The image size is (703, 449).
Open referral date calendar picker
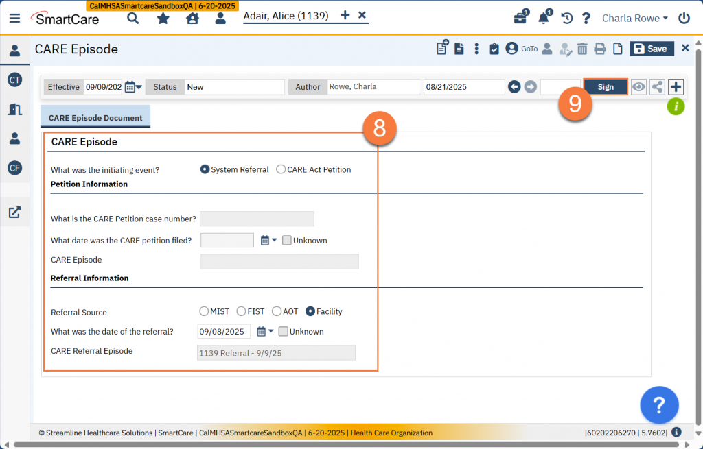264,331
